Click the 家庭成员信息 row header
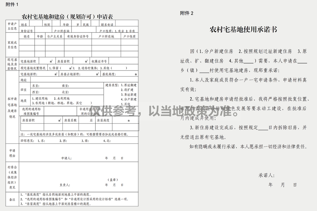The image size is (317, 211). pyautogui.click(x=12, y=45)
